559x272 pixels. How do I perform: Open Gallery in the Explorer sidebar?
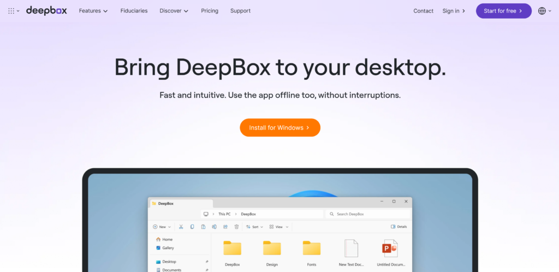point(165,248)
